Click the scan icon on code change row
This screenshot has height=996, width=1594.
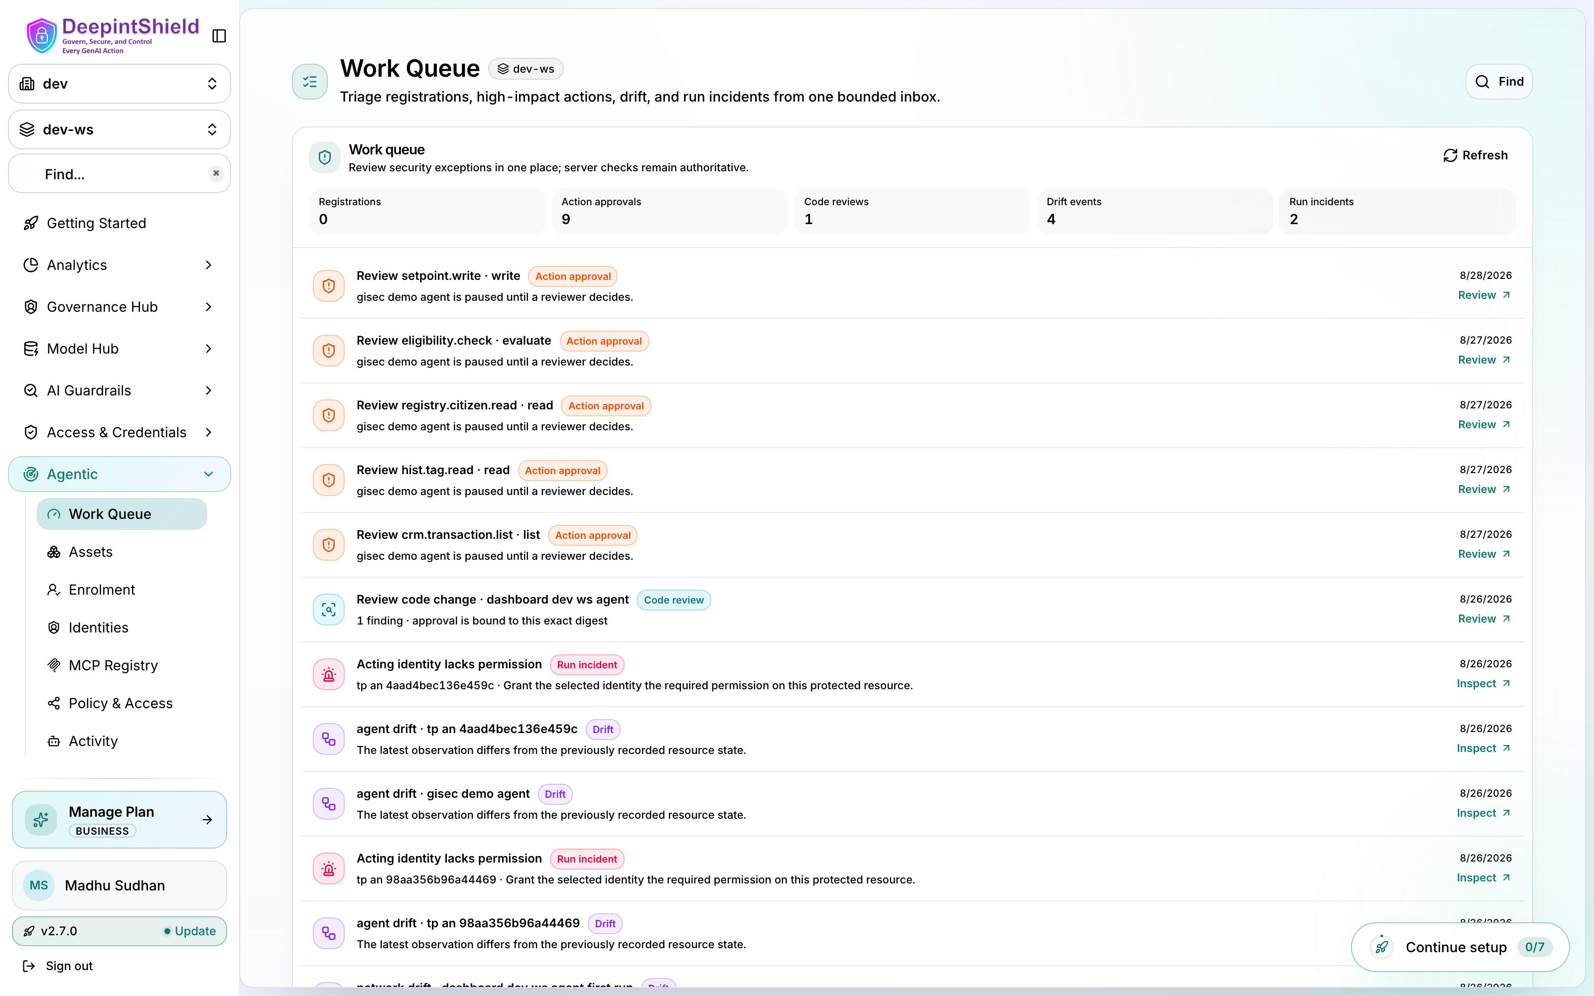(x=329, y=610)
